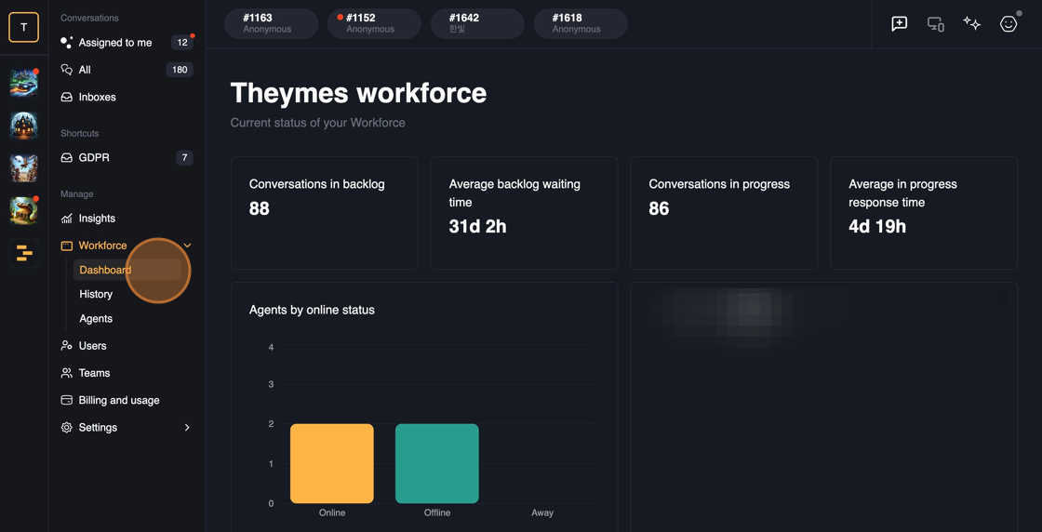1042x532 pixels.
Task: Click the orange stacked bars logo icon
Action: point(24,253)
